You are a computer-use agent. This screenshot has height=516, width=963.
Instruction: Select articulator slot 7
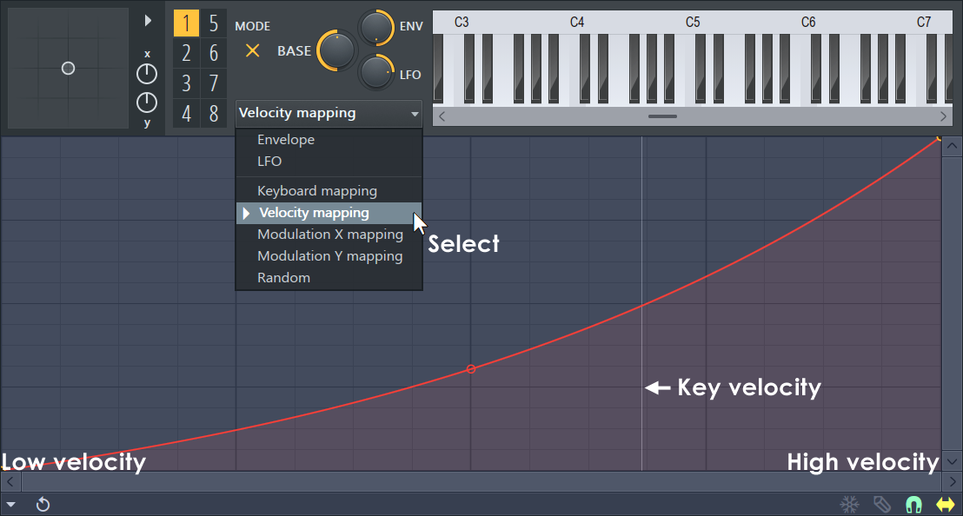coord(214,83)
